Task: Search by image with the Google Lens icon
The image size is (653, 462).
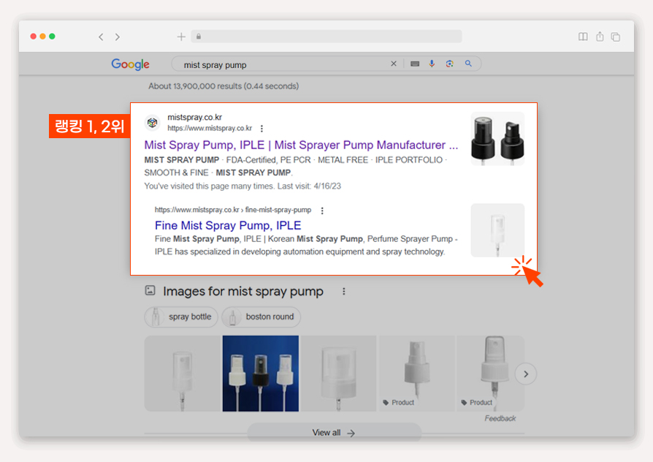Action: click(449, 64)
